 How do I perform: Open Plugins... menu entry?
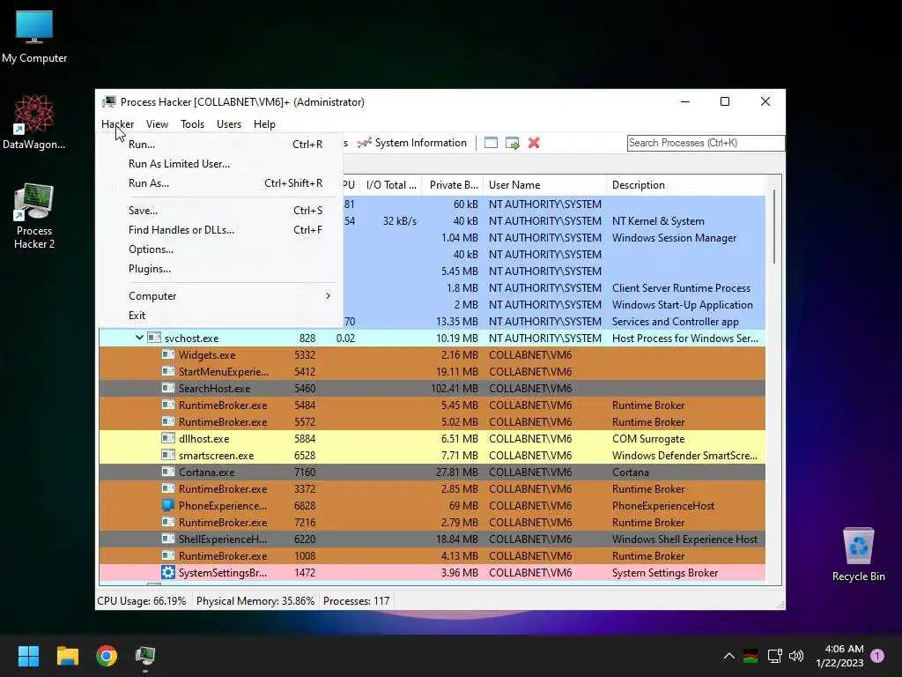click(221, 269)
